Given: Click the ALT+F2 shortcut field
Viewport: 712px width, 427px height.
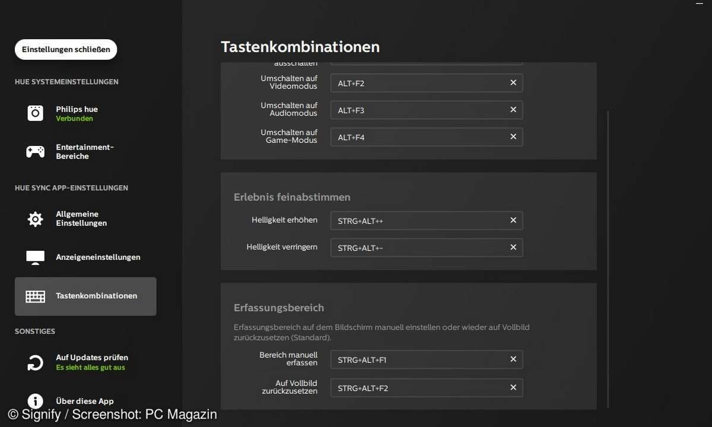Looking at the screenshot, I should 427,83.
